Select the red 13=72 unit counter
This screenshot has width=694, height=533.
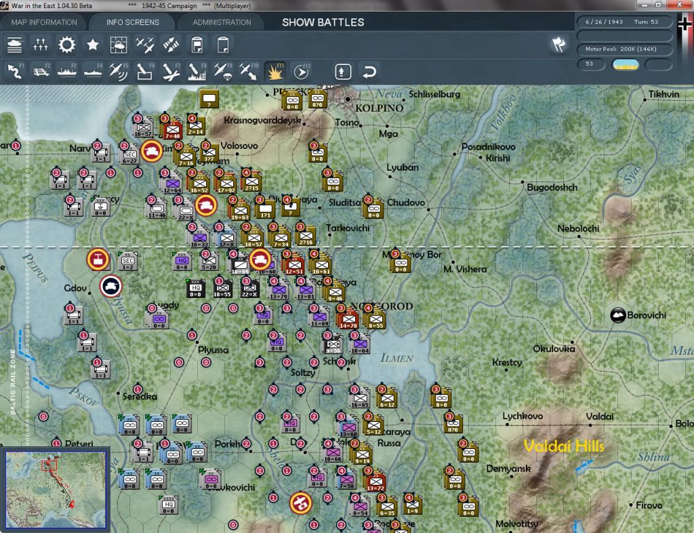[375, 481]
